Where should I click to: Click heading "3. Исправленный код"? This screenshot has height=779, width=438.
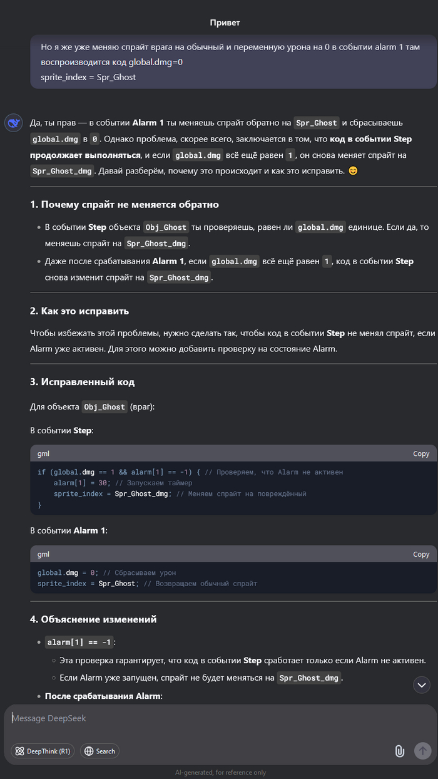click(x=82, y=382)
